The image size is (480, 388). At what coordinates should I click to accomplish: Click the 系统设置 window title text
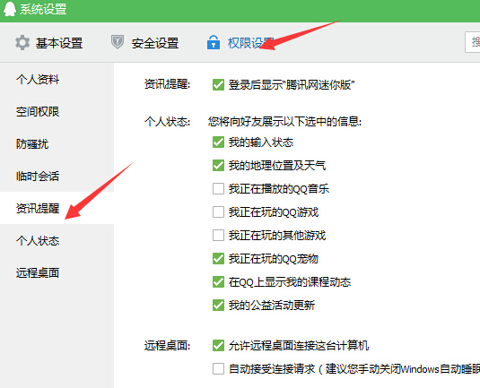point(43,9)
